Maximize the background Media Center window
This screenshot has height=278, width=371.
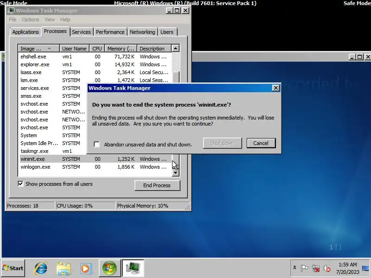360,57
